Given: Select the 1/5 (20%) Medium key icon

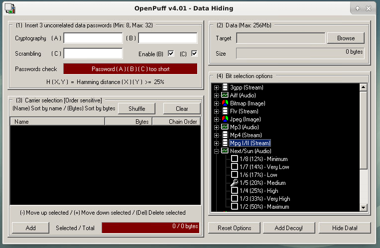Looking at the screenshot, I should pos(234,183).
